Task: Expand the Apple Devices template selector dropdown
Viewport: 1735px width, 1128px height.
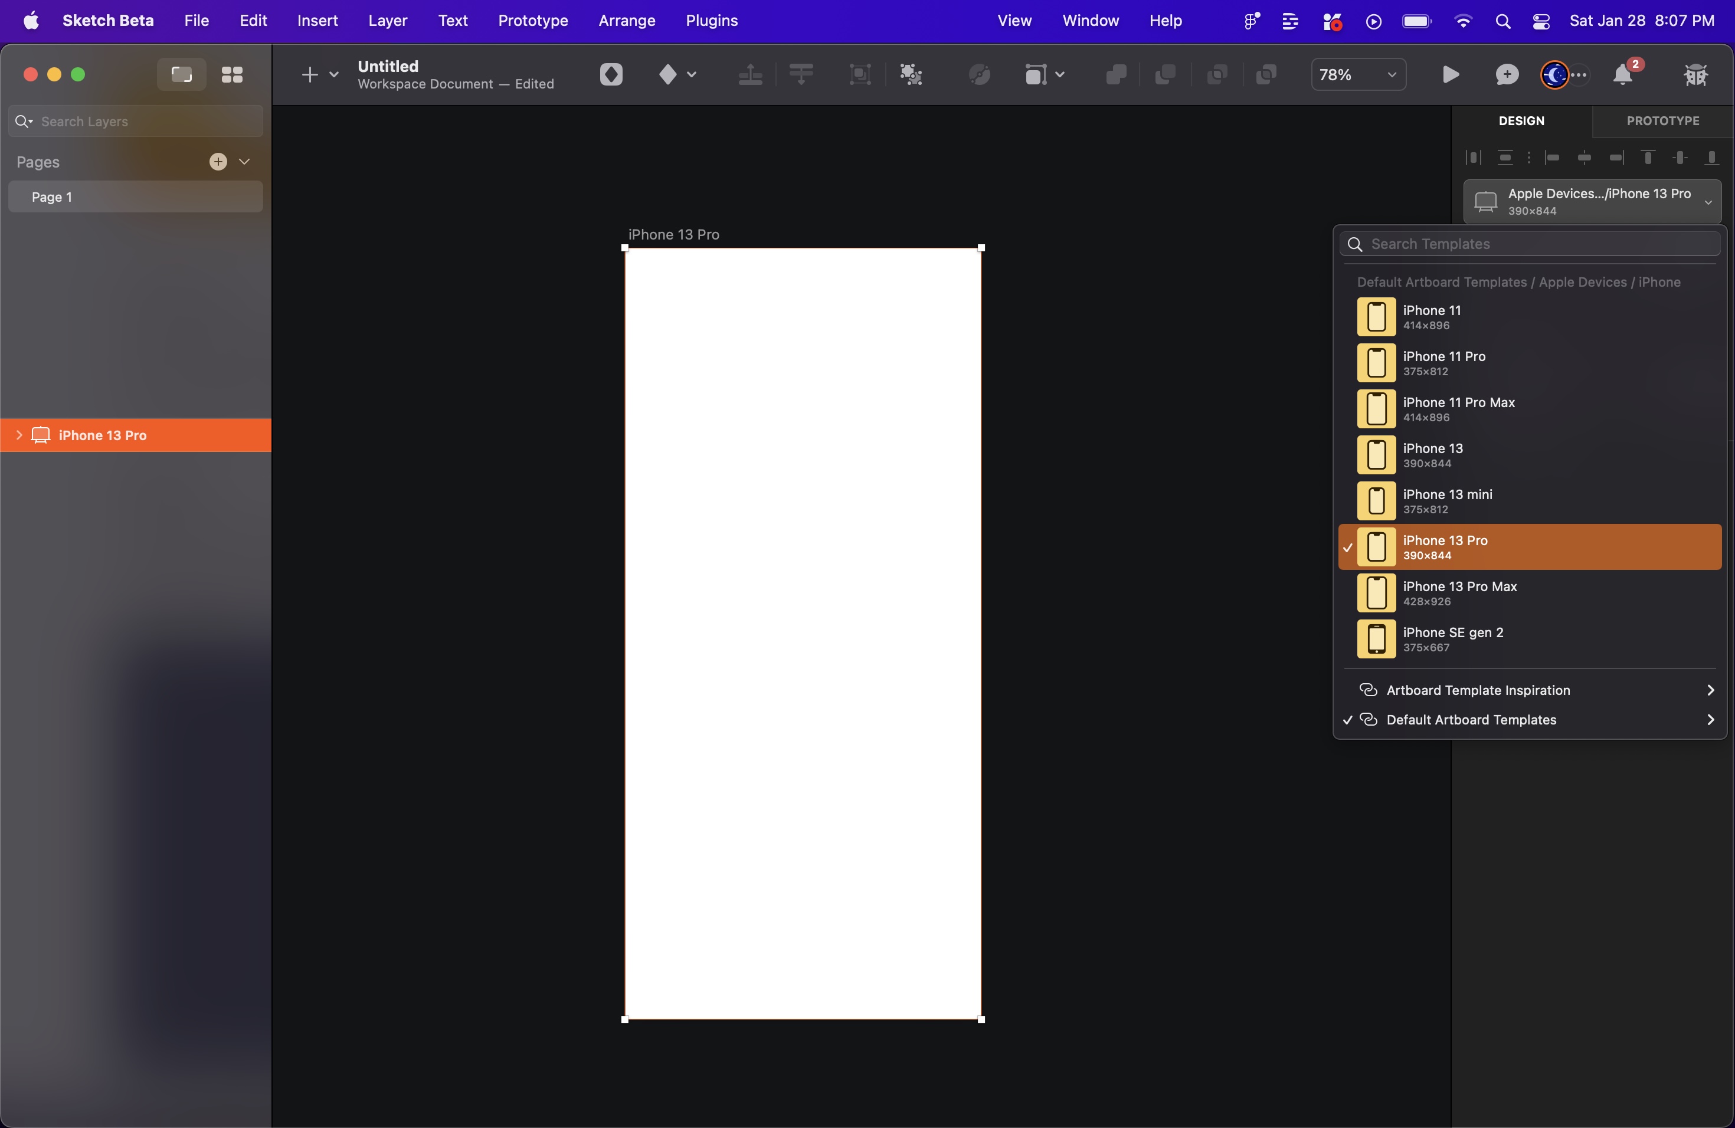Action: click(x=1710, y=201)
